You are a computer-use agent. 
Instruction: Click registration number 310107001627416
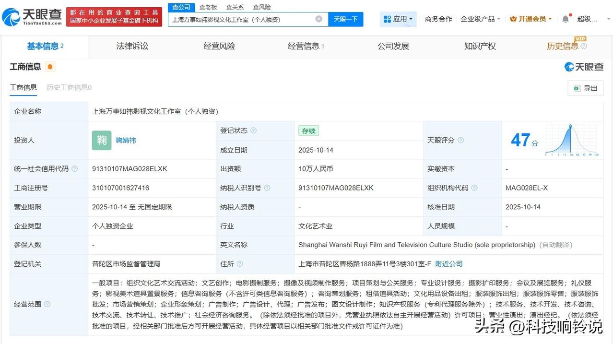coord(120,188)
